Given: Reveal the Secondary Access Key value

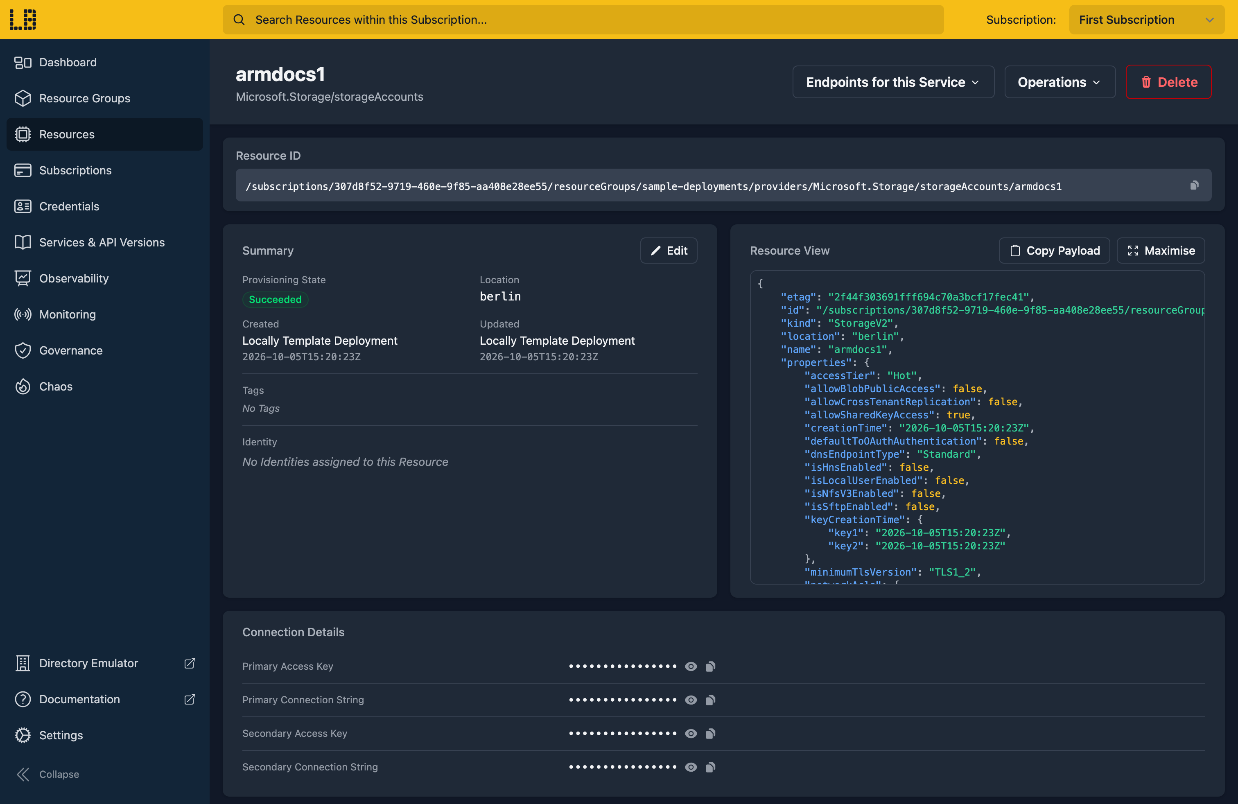Looking at the screenshot, I should (691, 733).
